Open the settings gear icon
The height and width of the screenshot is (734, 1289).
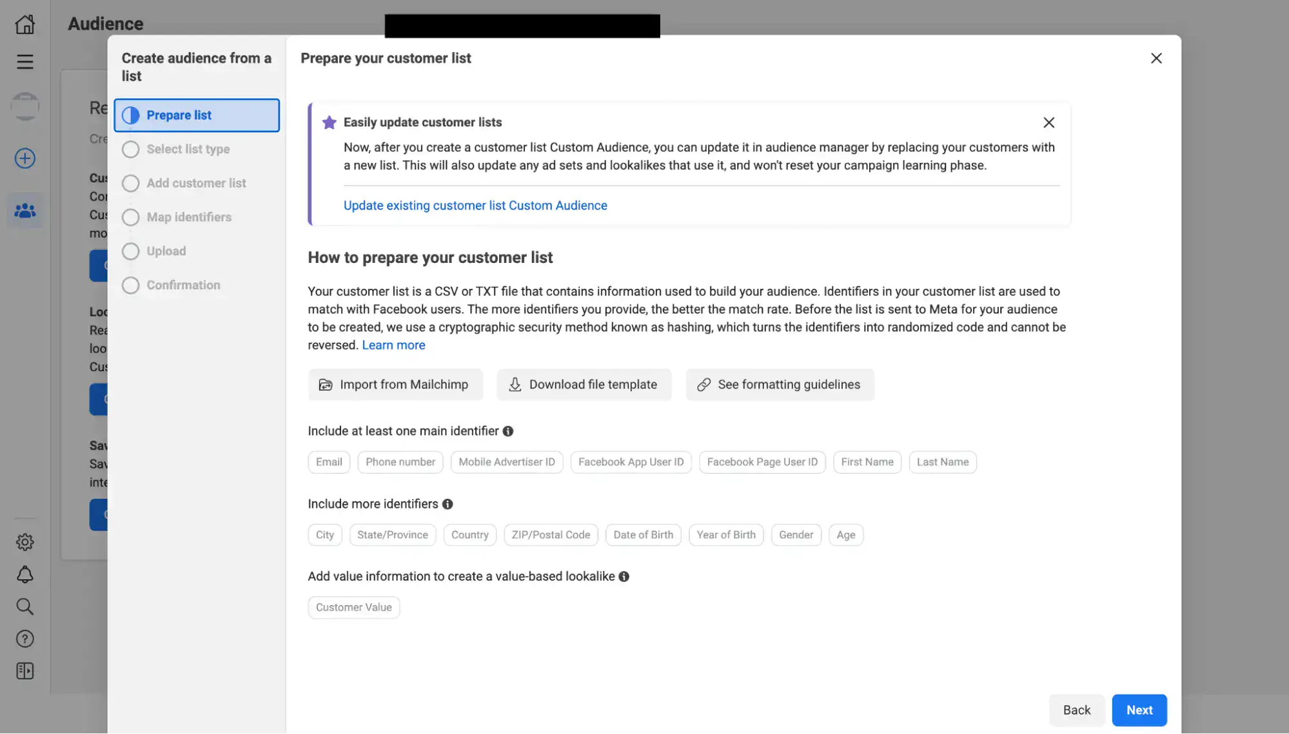[x=25, y=542]
